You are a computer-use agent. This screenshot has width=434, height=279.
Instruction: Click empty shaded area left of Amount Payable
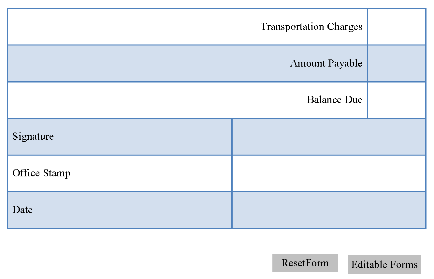(147, 63)
